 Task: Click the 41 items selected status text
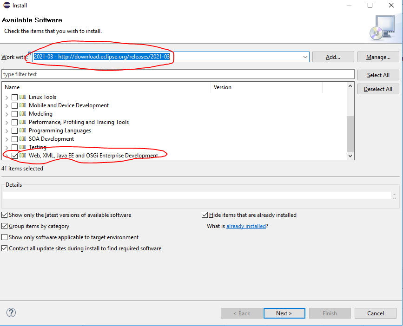[22, 169]
